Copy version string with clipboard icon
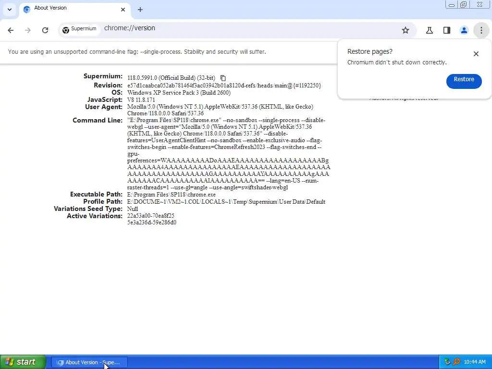The width and height of the screenshot is (492, 369). coord(223,78)
